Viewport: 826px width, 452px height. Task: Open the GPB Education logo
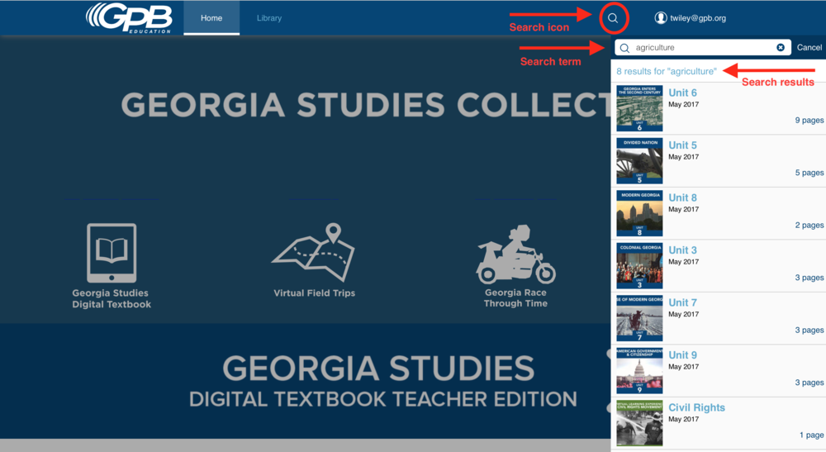click(129, 18)
